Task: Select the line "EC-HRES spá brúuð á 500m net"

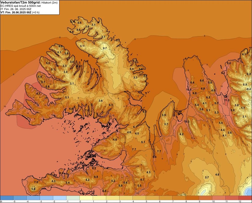Action: pyautogui.click(x=21, y=6)
